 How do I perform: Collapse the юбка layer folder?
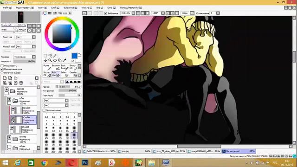coord(15,101)
